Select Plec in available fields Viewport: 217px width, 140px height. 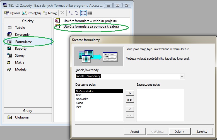99,107
